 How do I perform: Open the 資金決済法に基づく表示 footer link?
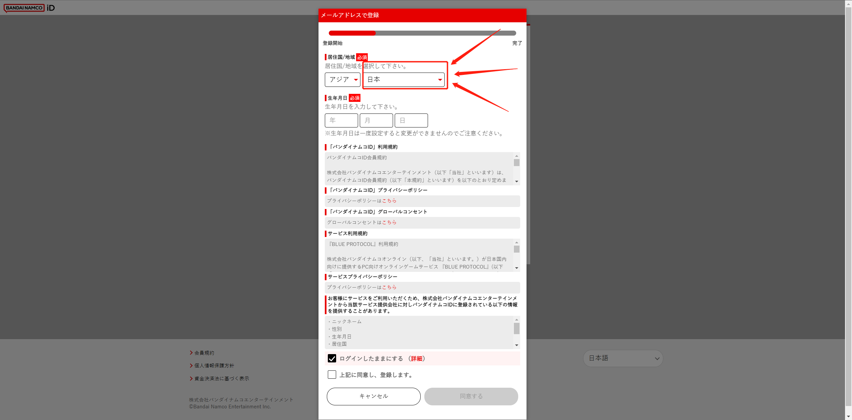221,378
